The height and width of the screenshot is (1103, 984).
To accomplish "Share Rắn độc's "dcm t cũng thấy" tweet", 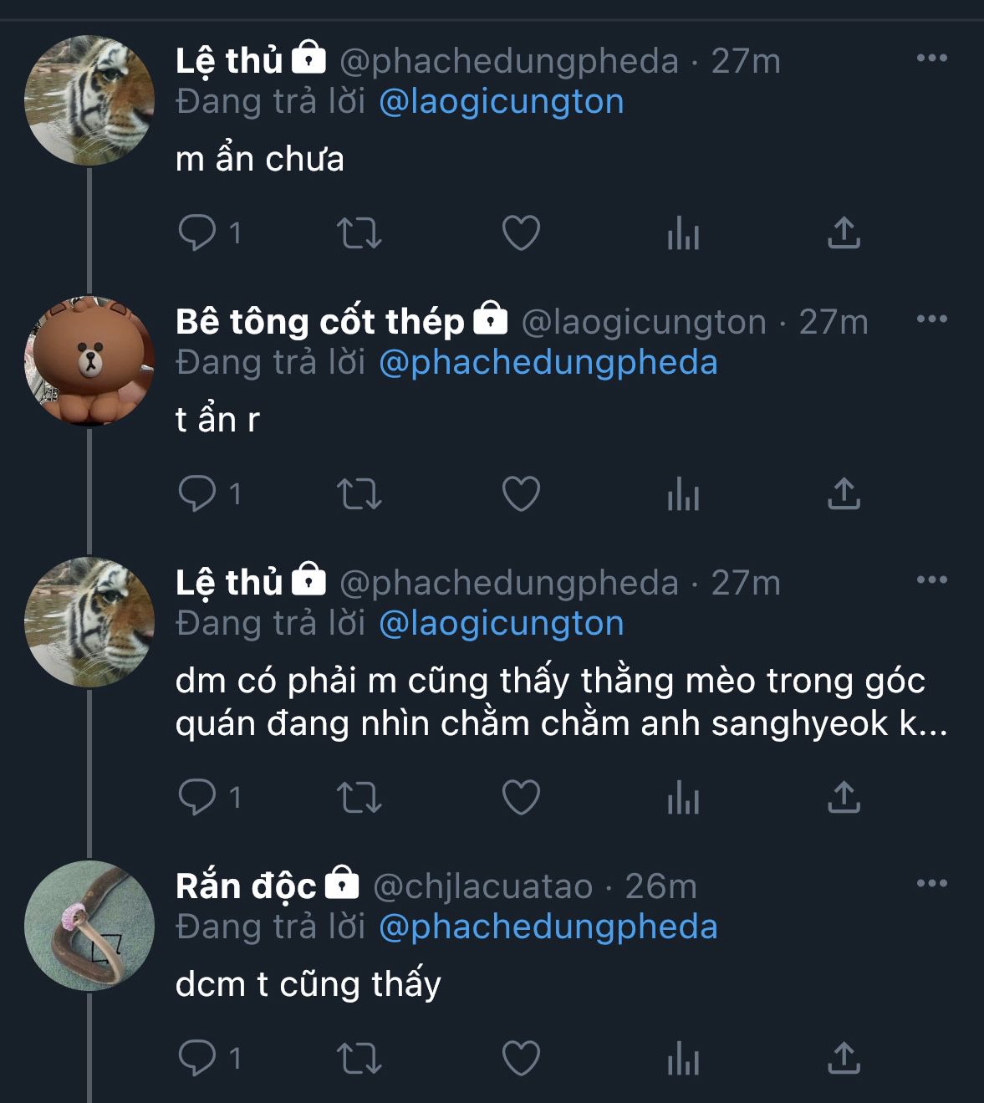I will [844, 1059].
